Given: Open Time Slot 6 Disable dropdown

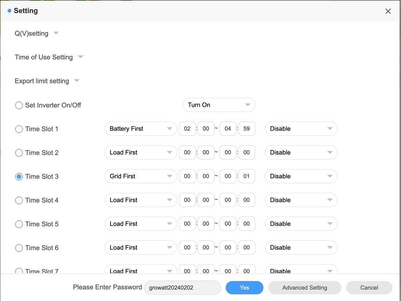Looking at the screenshot, I should click(301, 248).
